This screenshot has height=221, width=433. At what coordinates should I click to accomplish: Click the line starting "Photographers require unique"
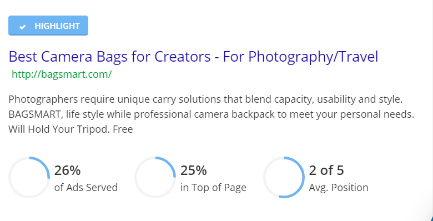tap(205, 100)
